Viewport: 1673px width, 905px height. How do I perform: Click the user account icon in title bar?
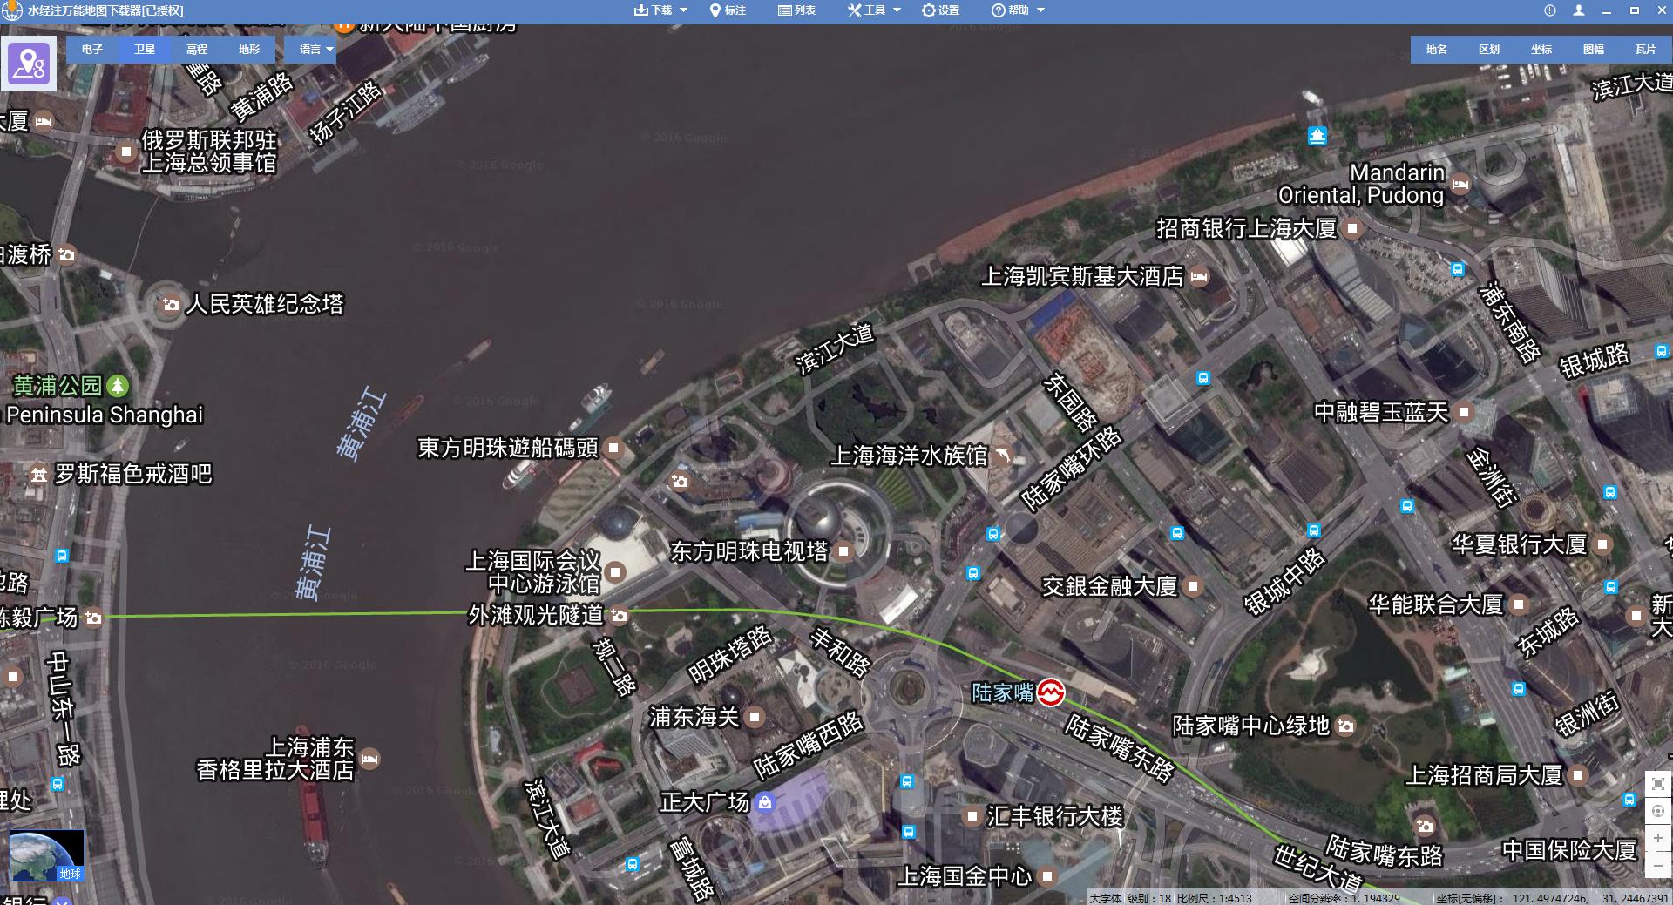click(x=1578, y=10)
